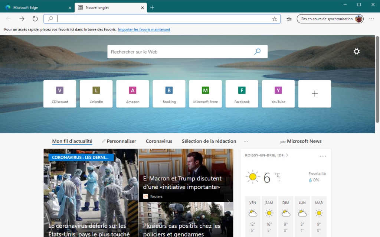Screen dimensions: 380x237
Task: Open SAM forecast day
Action: 269,217
